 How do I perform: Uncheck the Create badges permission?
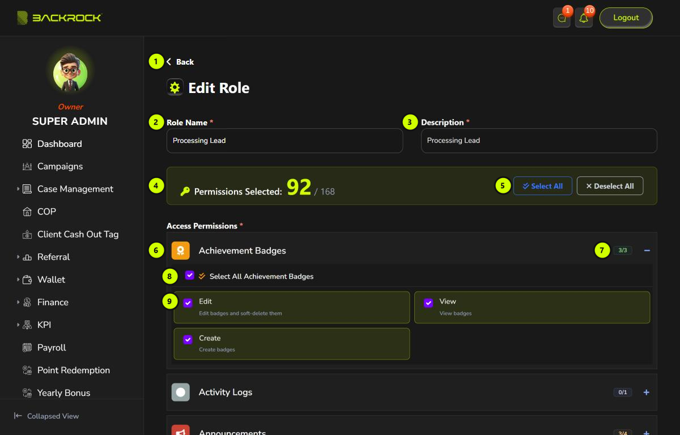(x=188, y=340)
